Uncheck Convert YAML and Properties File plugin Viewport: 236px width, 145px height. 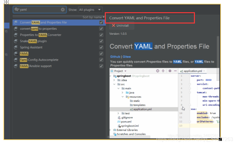(101, 23)
